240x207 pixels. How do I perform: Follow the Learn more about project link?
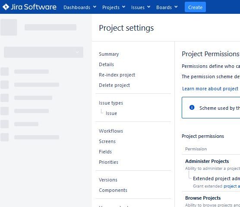[210, 89]
